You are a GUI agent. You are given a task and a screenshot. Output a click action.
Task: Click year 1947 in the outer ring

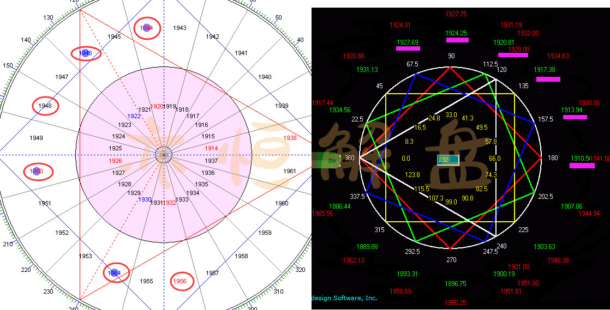(62, 77)
